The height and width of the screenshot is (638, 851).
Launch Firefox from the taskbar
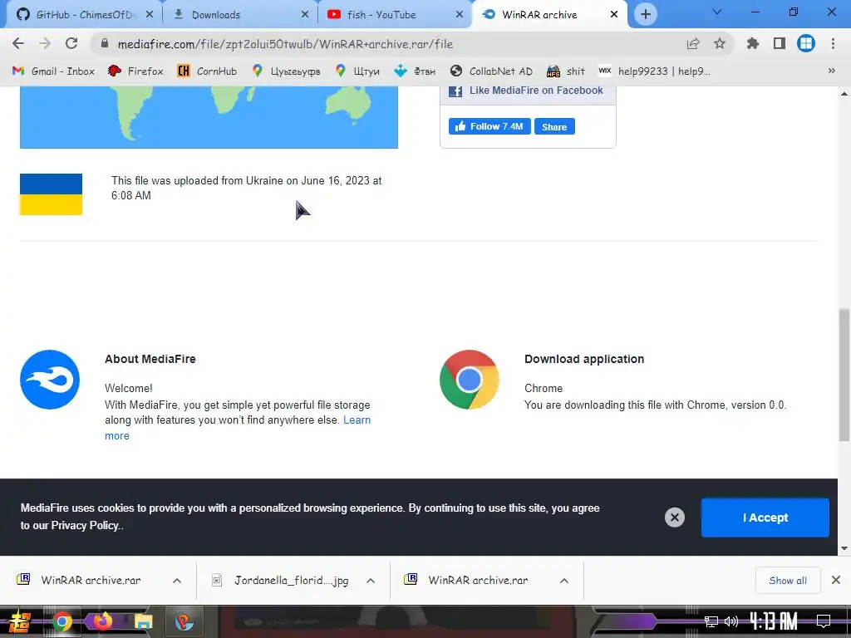101,621
